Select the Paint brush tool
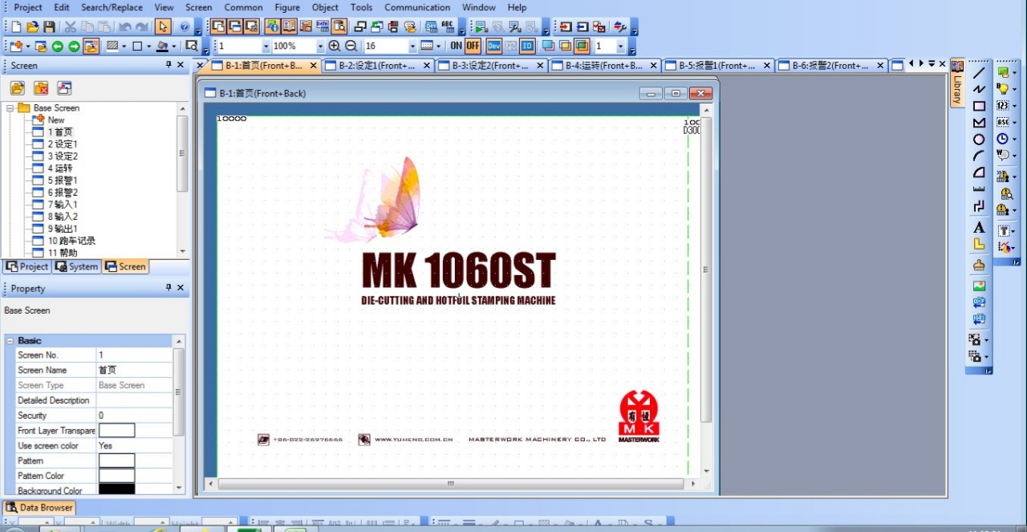 (979, 265)
